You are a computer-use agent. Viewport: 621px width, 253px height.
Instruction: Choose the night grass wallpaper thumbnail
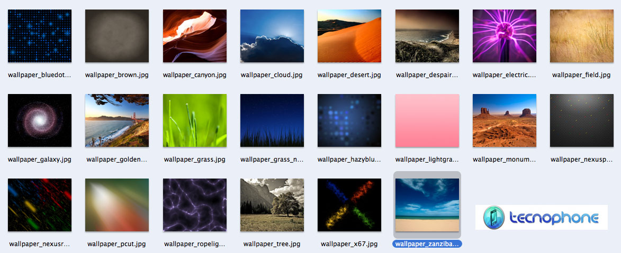pos(272,120)
